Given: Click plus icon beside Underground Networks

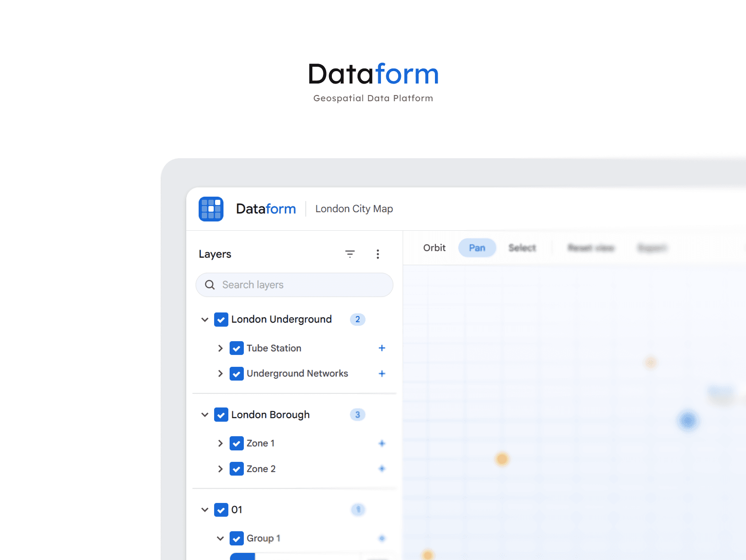Looking at the screenshot, I should [x=382, y=373].
